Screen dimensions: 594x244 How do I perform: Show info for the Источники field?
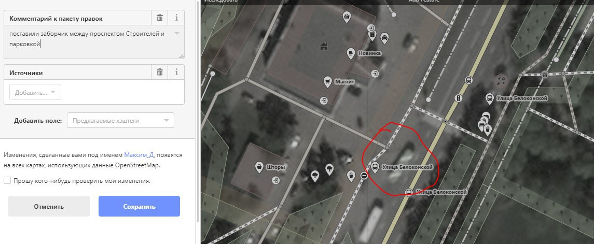click(x=176, y=72)
